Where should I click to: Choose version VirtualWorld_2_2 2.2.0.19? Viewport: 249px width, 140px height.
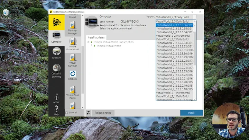click(x=175, y=86)
